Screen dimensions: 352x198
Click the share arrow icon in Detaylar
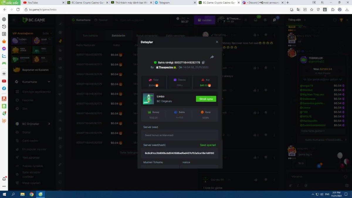tap(212, 57)
